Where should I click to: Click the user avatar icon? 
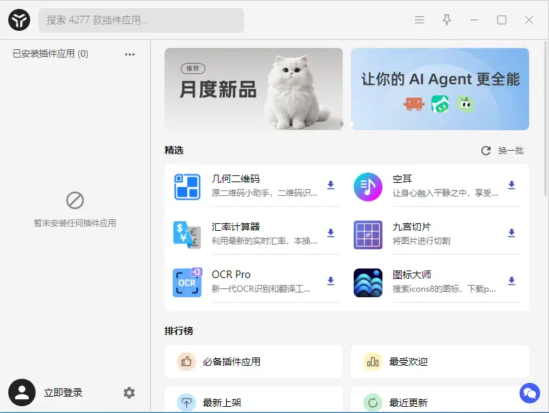click(x=22, y=392)
